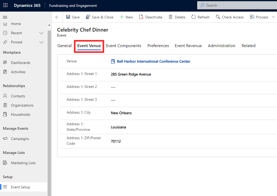This screenshot has width=277, height=196.
Task: Open the Related tab
Action: point(249,46)
